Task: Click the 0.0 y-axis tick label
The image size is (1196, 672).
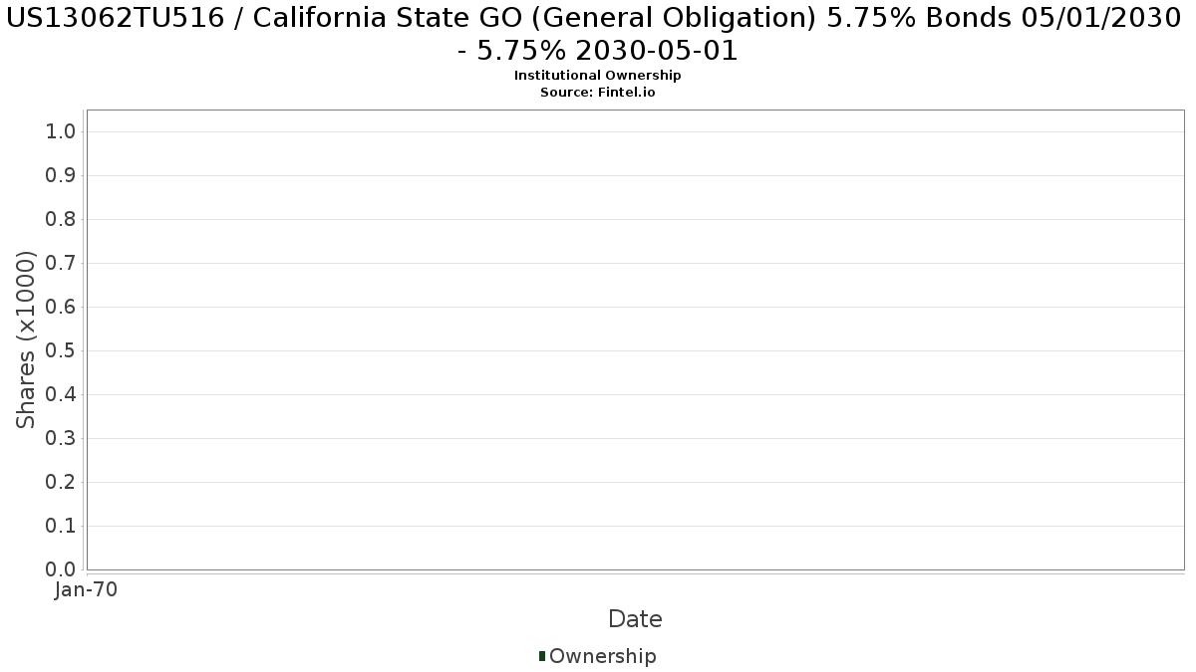Action: (61, 569)
